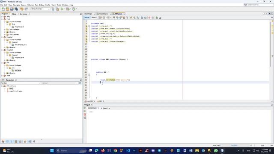Viewport: 274px width, 154px height.
Task: Open the Tools menu
Action: pos(59,5)
